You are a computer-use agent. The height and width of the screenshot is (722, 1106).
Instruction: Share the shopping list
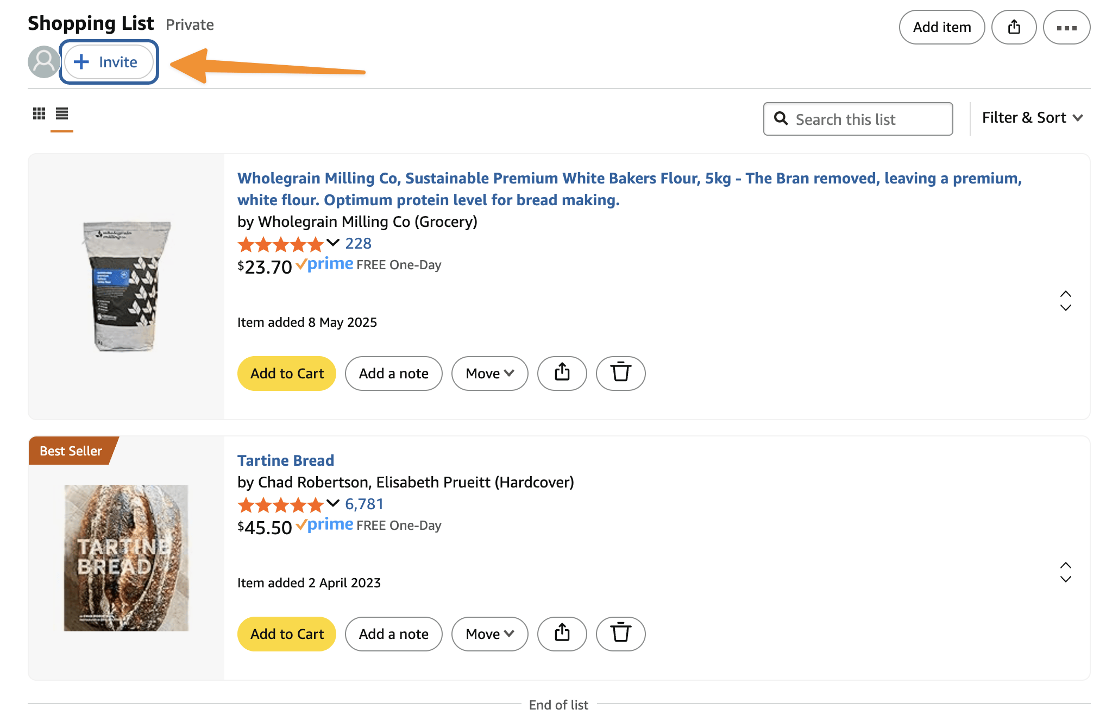coord(1014,27)
